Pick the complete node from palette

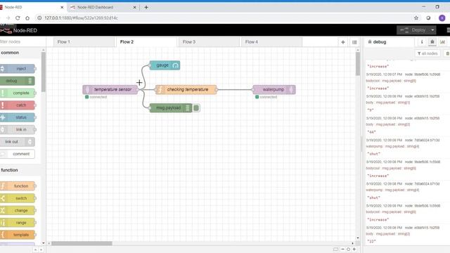point(18,93)
